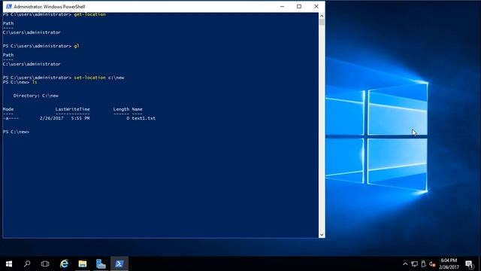Open Task View in the taskbar
Viewport: 481px width, 271px height.
[45, 263]
